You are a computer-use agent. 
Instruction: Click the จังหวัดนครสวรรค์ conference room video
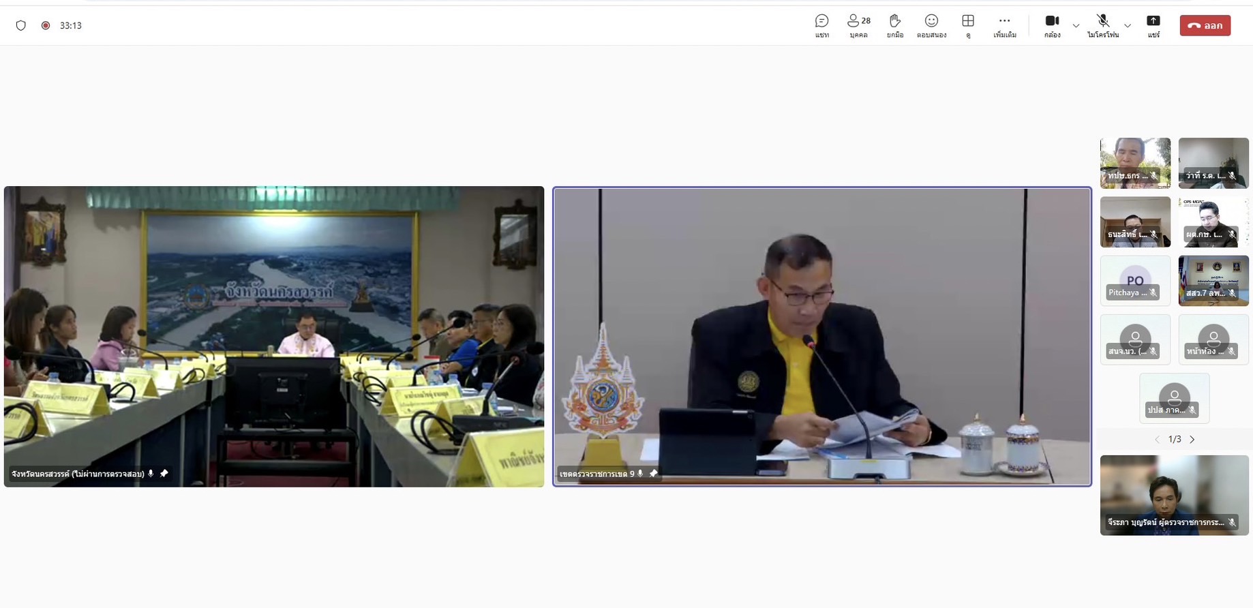coord(274,336)
